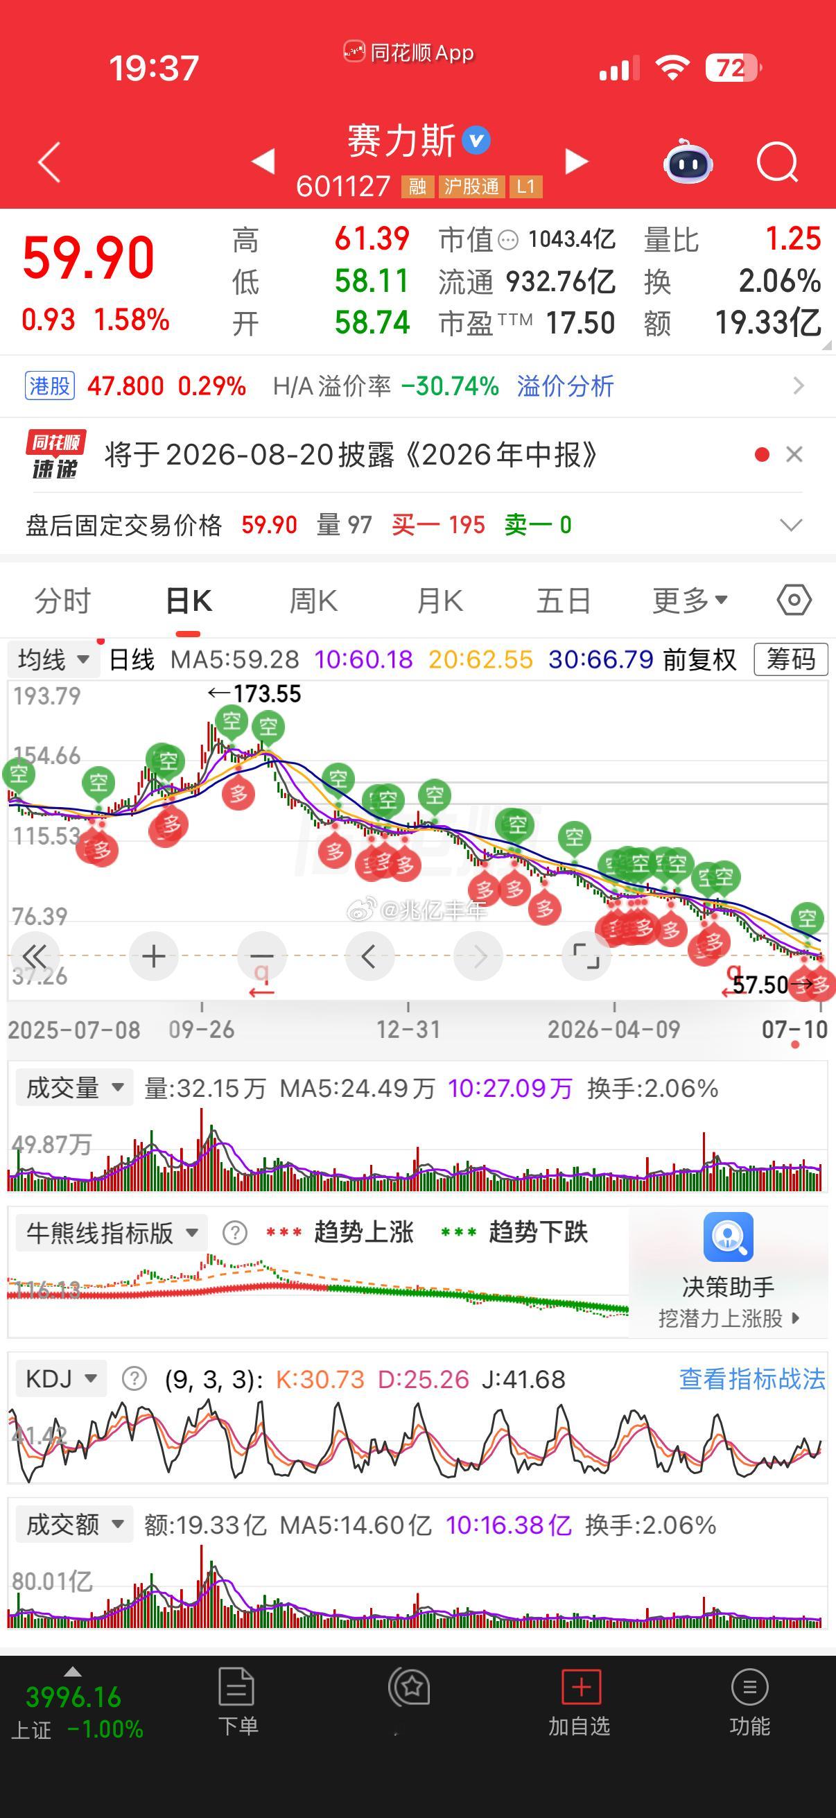The image size is (836, 1818).
Task: Open chart settings hexagon icon
Action: pos(794,600)
